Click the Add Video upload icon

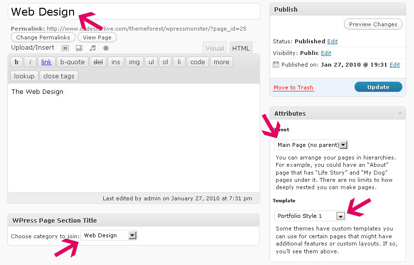click(79, 48)
